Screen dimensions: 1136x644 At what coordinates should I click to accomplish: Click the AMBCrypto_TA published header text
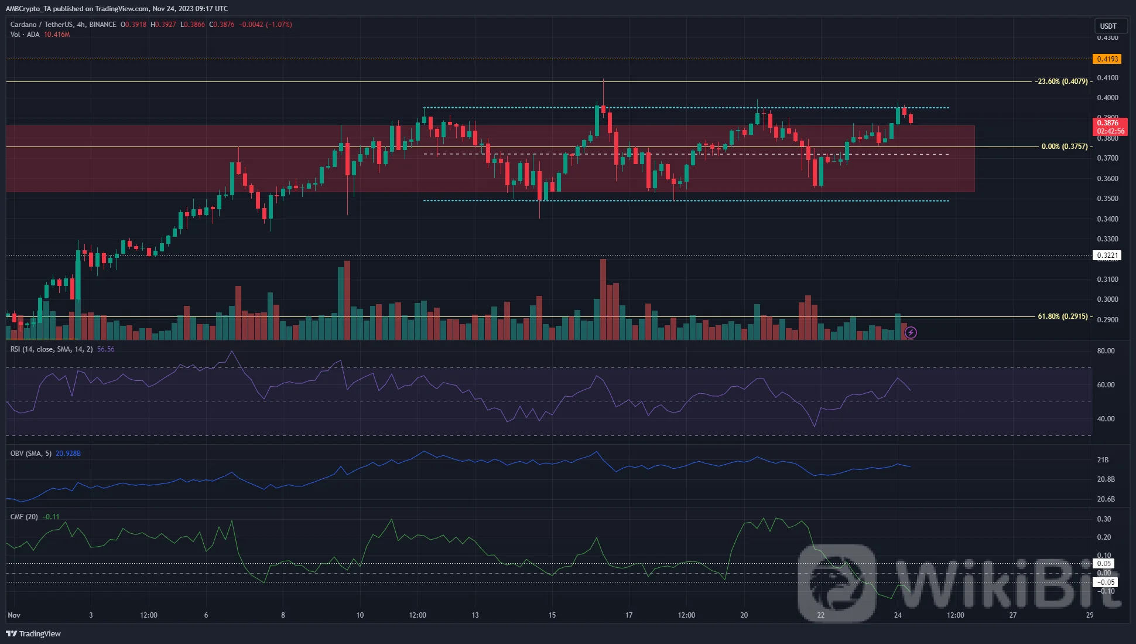[117, 9]
